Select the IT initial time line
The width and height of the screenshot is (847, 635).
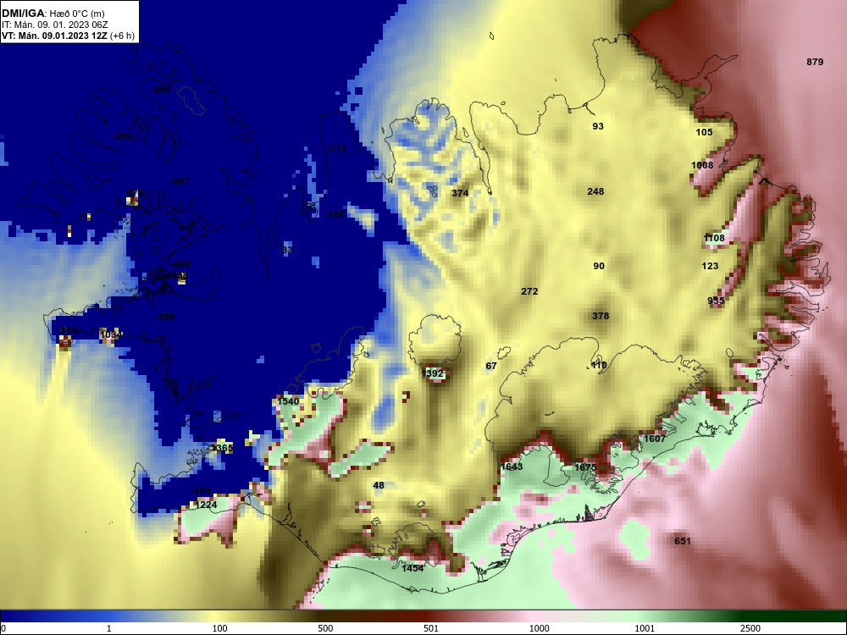tap(54, 25)
